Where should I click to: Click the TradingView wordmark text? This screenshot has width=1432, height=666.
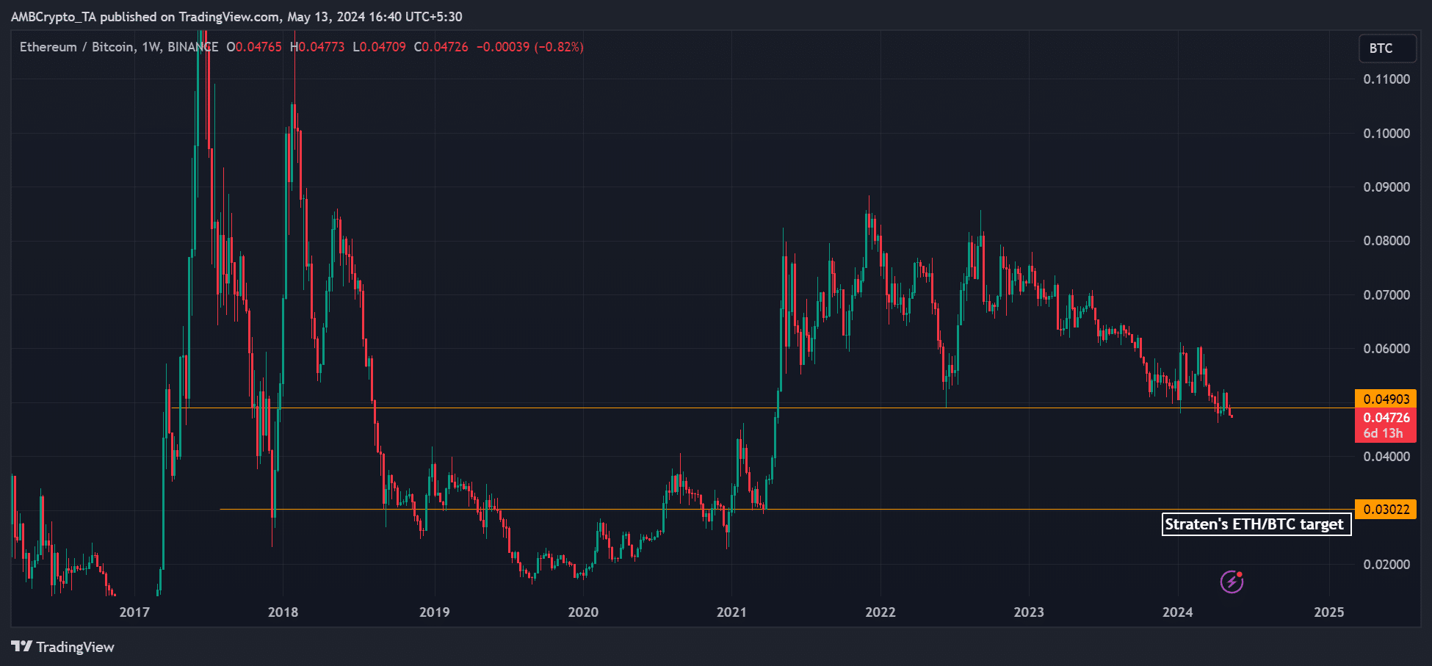[76, 647]
